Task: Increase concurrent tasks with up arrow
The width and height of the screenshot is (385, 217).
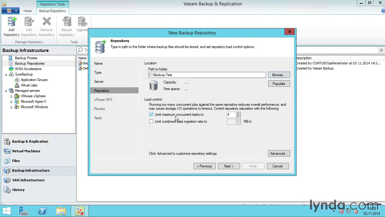Action: (238, 113)
